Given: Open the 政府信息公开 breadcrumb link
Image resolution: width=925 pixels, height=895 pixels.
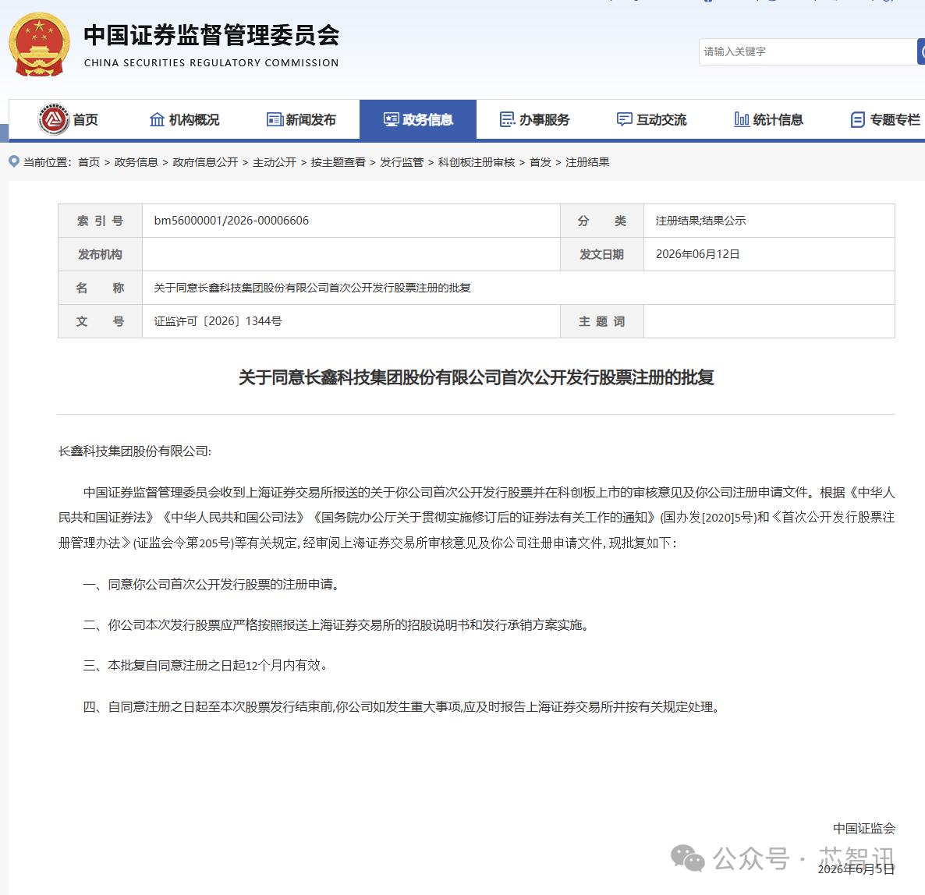Looking at the screenshot, I should pyautogui.click(x=205, y=162).
